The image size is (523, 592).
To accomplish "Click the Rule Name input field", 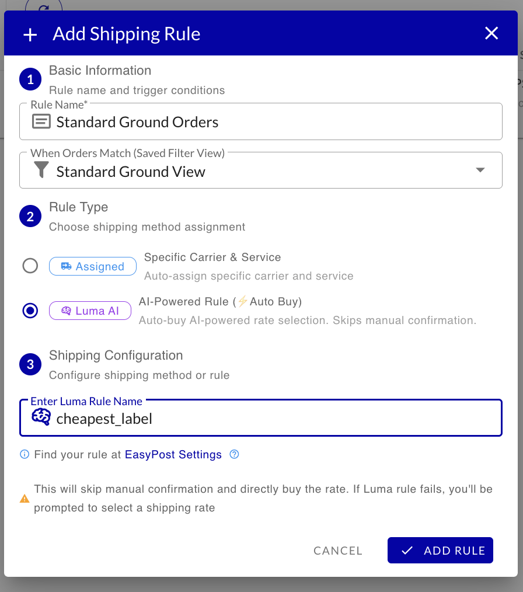I will coord(274,122).
